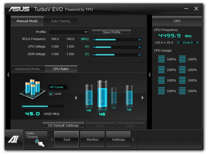Viewport: 208px width, 154px height.
Task: Decrease DDR Voltage with left arrow
Action: 94,55
